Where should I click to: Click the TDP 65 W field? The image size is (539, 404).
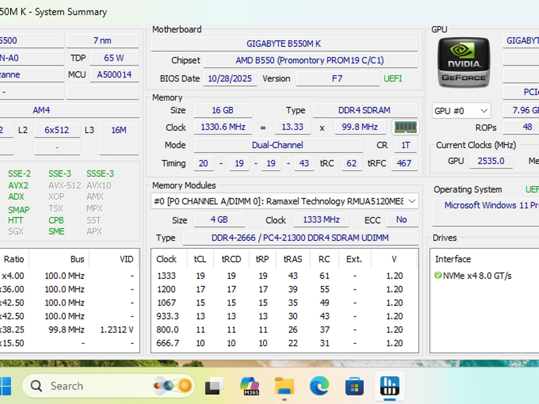pyautogui.click(x=114, y=58)
